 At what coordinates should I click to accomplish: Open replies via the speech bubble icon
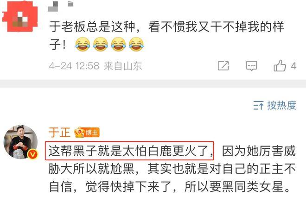(x=252, y=66)
